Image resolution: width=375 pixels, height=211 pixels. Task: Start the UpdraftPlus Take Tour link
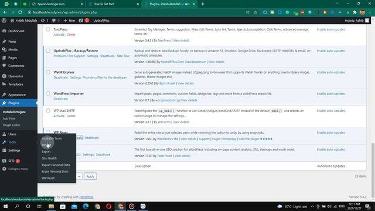(x=123, y=56)
